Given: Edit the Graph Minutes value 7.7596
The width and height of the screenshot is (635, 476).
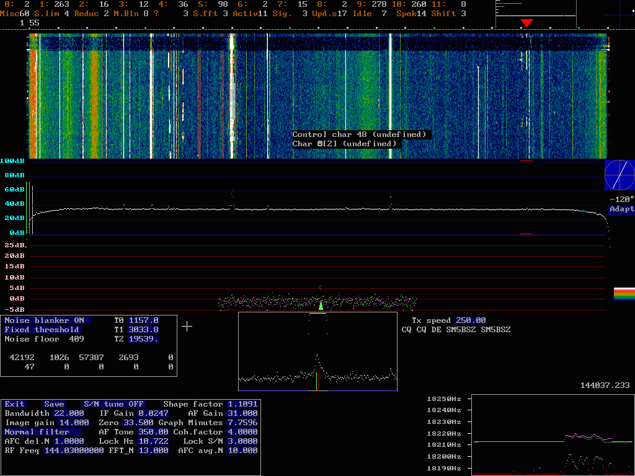Looking at the screenshot, I should pos(242,423).
